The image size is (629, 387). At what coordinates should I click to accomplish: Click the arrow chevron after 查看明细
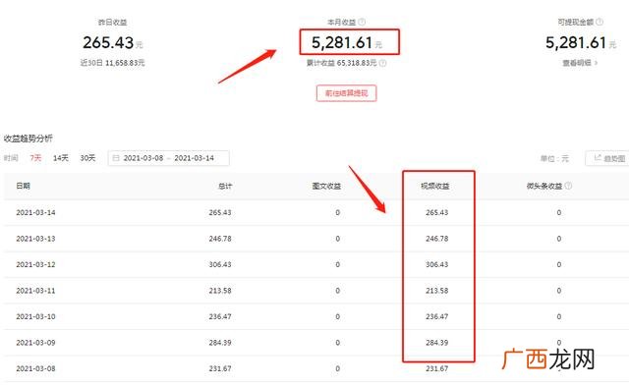point(597,63)
